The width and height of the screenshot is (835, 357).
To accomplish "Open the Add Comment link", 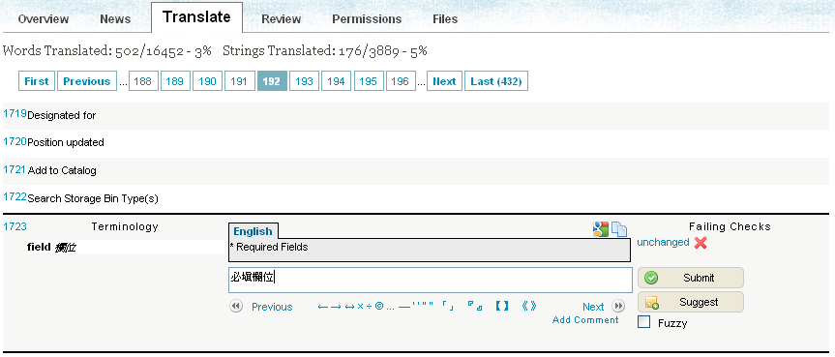I will 585,319.
